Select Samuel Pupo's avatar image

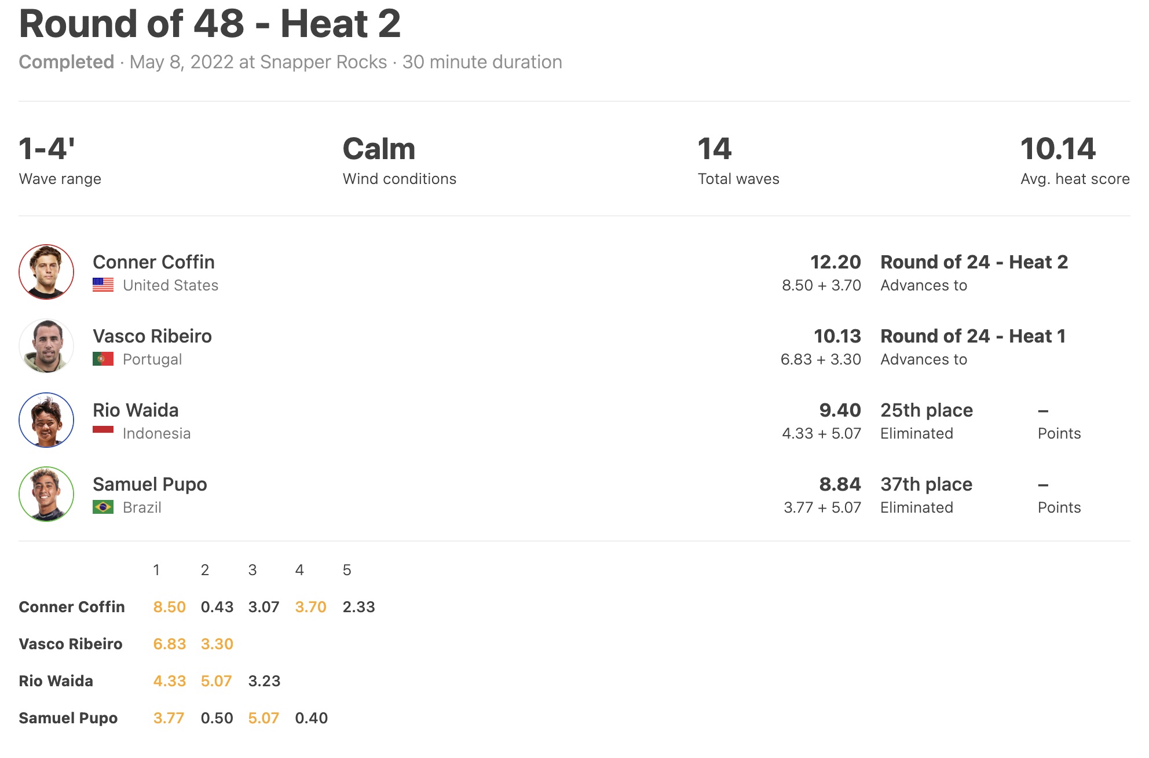click(46, 494)
